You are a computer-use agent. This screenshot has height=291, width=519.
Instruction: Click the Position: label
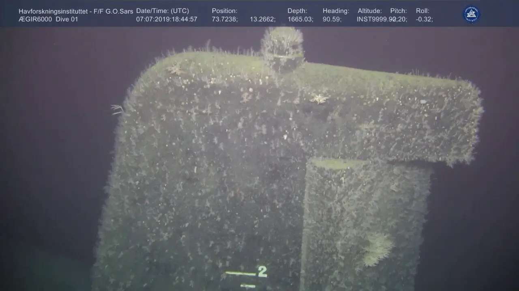225,11
